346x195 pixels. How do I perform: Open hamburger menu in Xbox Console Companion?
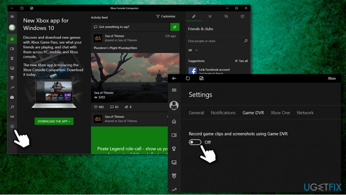pyautogui.click(x=12, y=17)
